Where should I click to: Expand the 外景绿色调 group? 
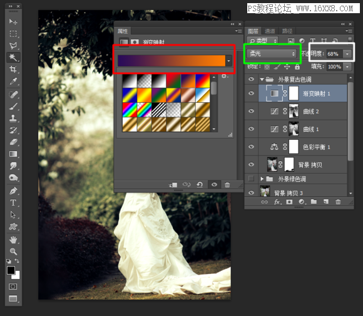262,179
